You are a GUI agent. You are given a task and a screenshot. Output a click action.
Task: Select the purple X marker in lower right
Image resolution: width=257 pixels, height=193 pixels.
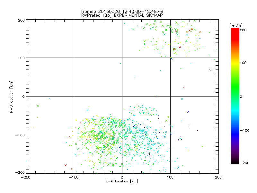point(178,140)
